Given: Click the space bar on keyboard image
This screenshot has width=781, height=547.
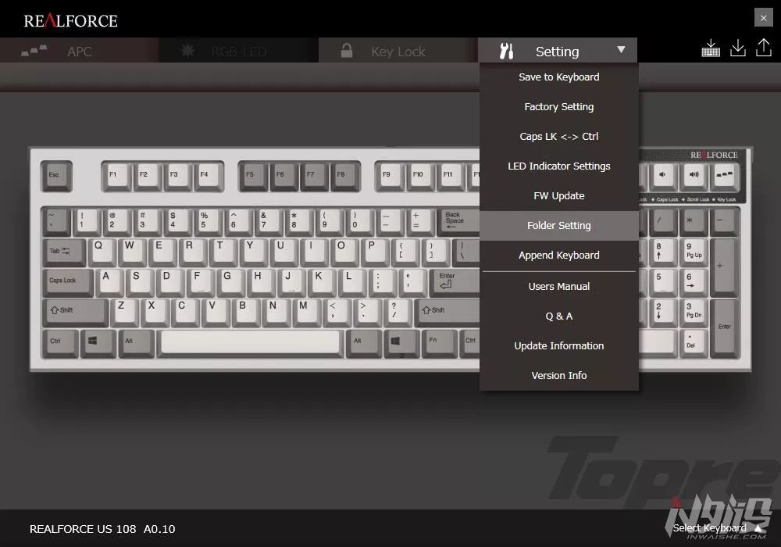Looking at the screenshot, I should (x=250, y=342).
